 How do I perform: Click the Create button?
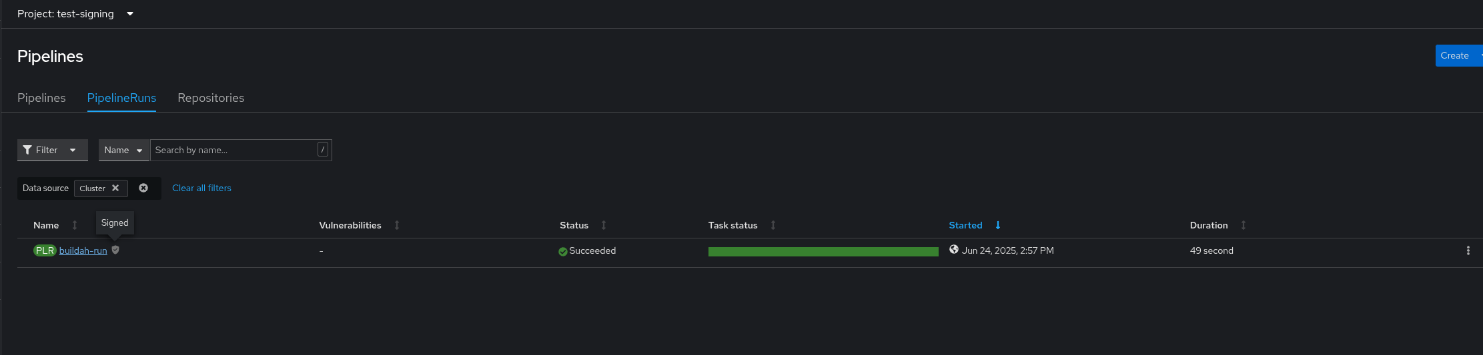point(1454,56)
